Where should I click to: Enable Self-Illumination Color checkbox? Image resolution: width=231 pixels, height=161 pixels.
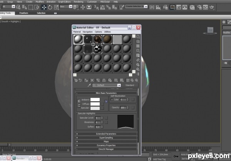point(112,100)
